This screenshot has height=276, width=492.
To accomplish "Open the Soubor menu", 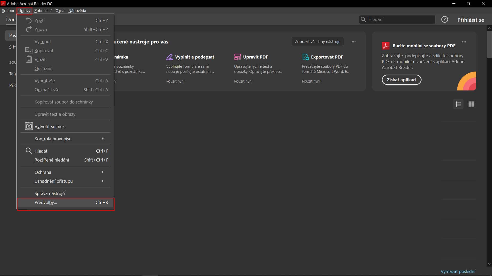I will point(8,11).
